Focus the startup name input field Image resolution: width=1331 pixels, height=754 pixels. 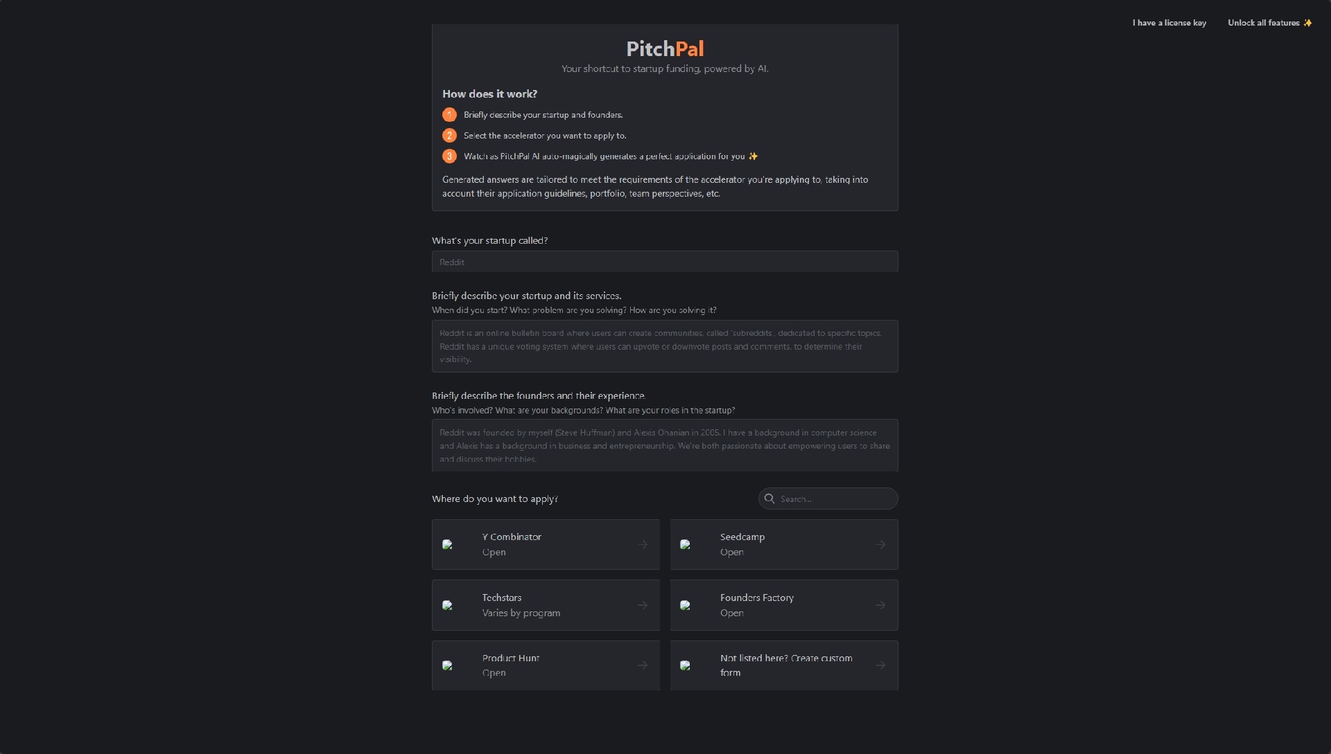(x=664, y=262)
